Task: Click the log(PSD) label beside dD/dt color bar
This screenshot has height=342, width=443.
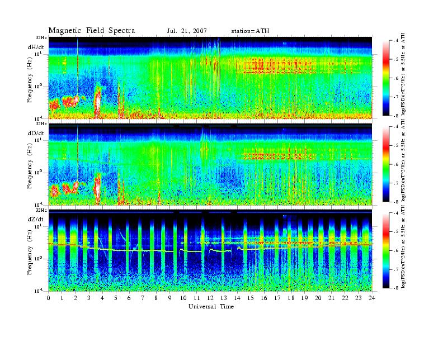Action: [403, 160]
